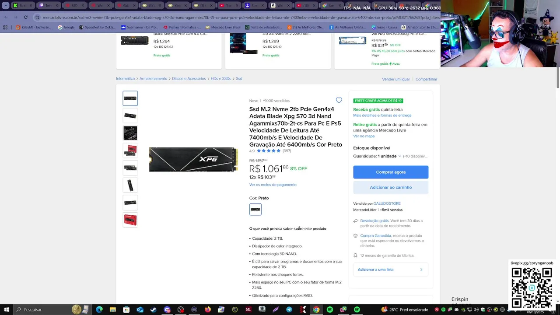The width and height of the screenshot is (560, 315).
Task: Open Firefox from the taskbar
Action: pos(208,309)
